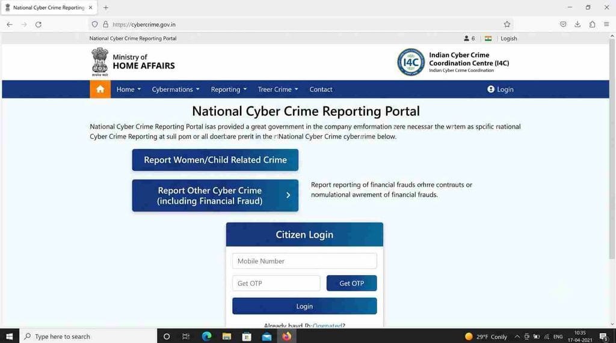Click chevron arrow on Report Other Cyber Crime
Screen dimensions: 616x343
coord(288,195)
